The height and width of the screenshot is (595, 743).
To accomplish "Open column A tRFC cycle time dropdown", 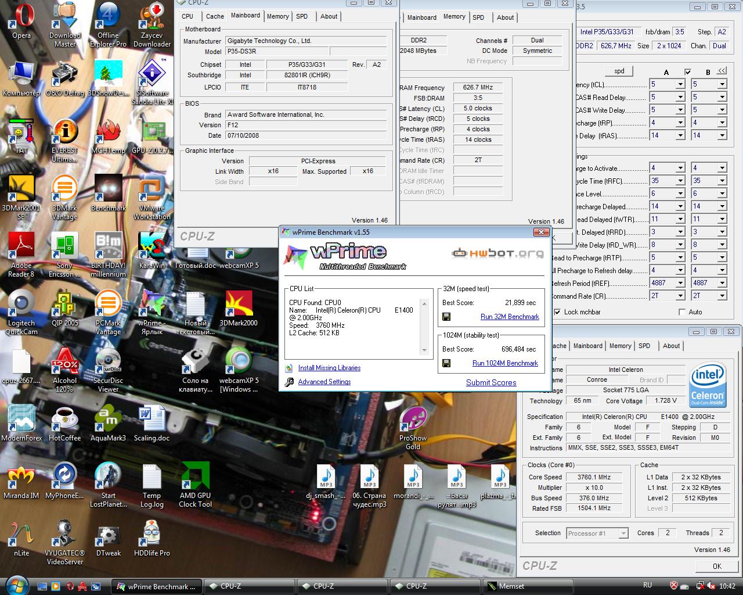I will [680, 181].
